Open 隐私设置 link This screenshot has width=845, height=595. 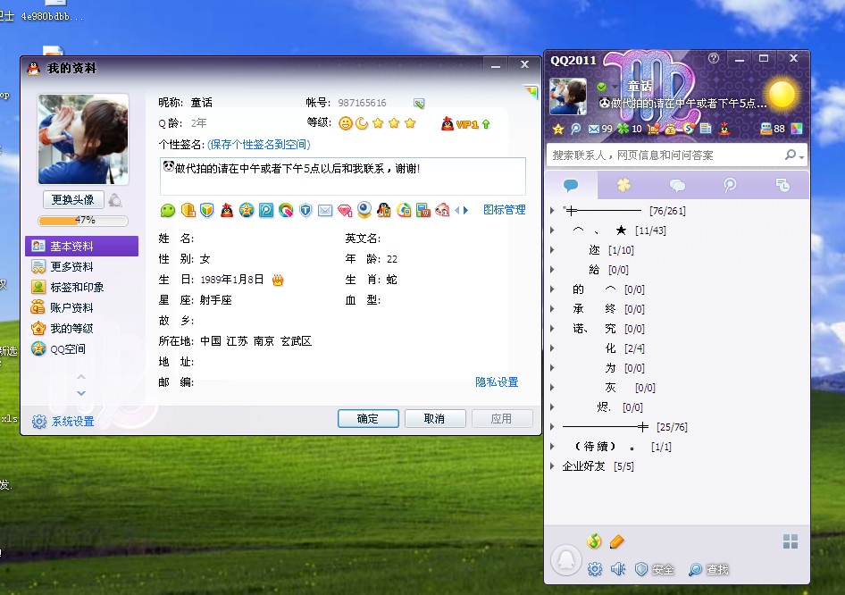click(497, 382)
